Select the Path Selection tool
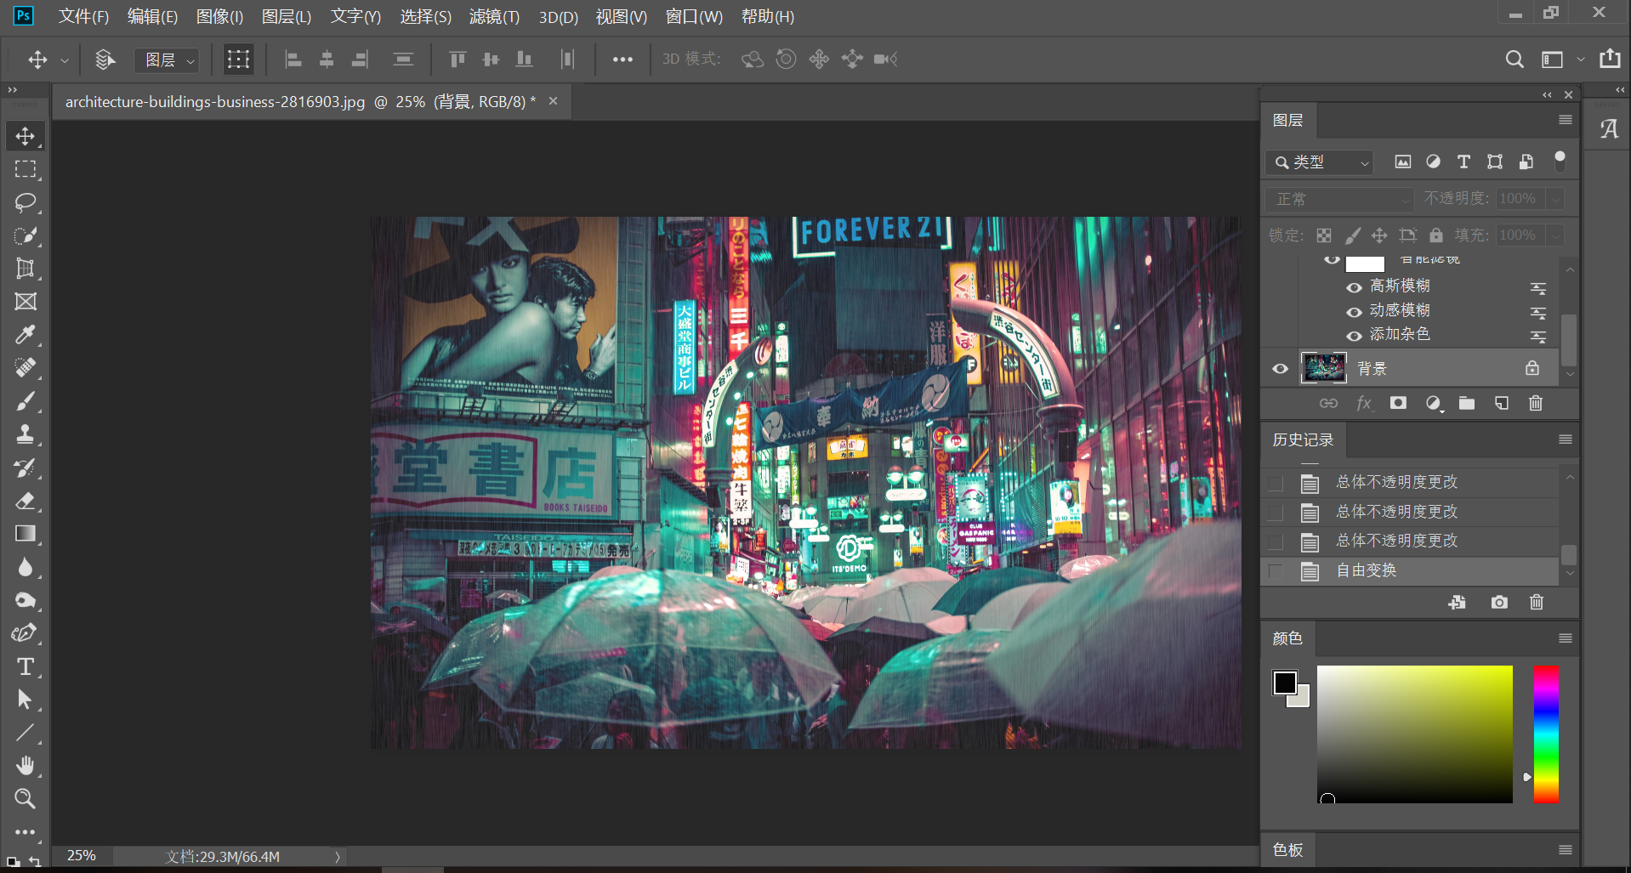This screenshot has height=873, width=1631. click(x=26, y=700)
